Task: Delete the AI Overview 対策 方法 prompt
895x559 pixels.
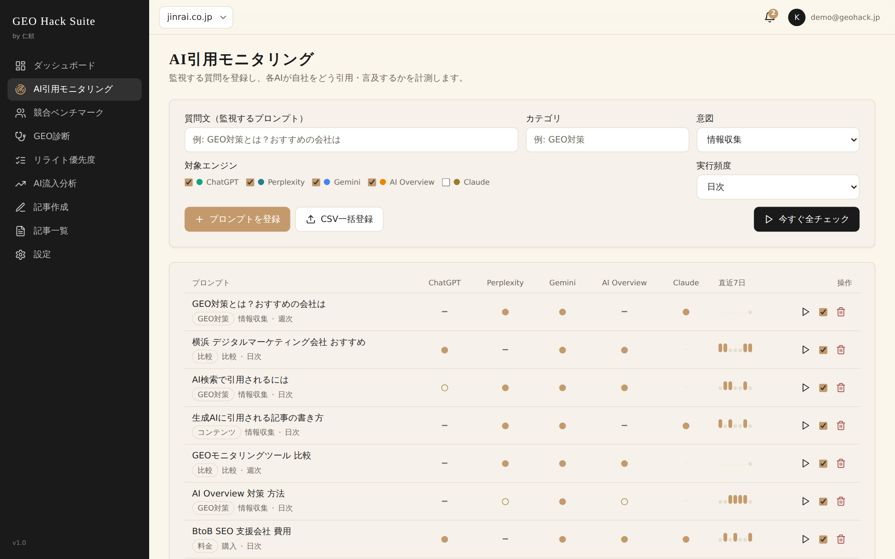Action: (x=841, y=501)
